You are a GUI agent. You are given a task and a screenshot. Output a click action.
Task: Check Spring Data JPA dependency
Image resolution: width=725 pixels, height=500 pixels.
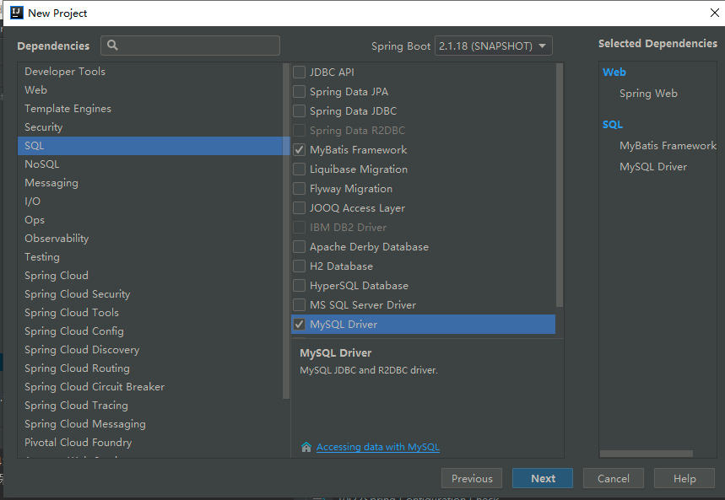pyautogui.click(x=299, y=92)
